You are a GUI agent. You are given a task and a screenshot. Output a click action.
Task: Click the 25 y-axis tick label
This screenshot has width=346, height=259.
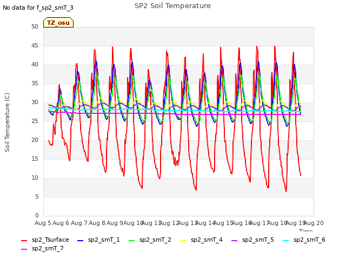(x=35, y=121)
